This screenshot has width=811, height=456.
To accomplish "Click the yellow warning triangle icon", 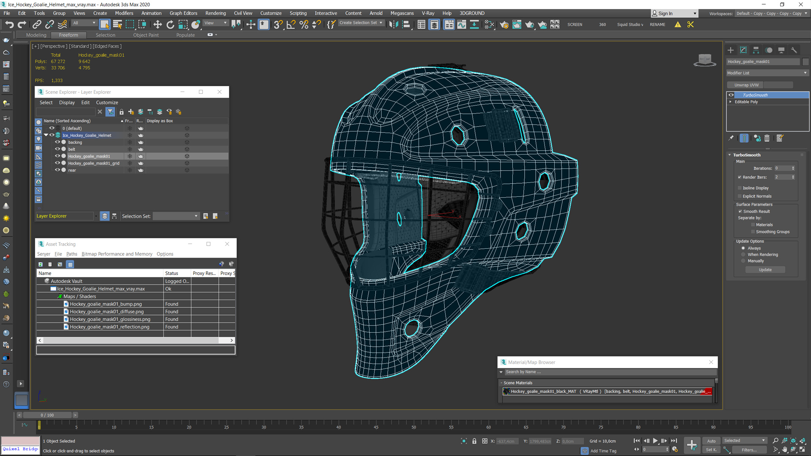I will tap(678, 24).
